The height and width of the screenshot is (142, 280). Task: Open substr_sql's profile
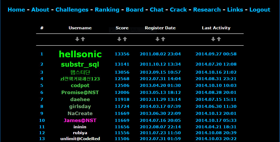[80, 64]
